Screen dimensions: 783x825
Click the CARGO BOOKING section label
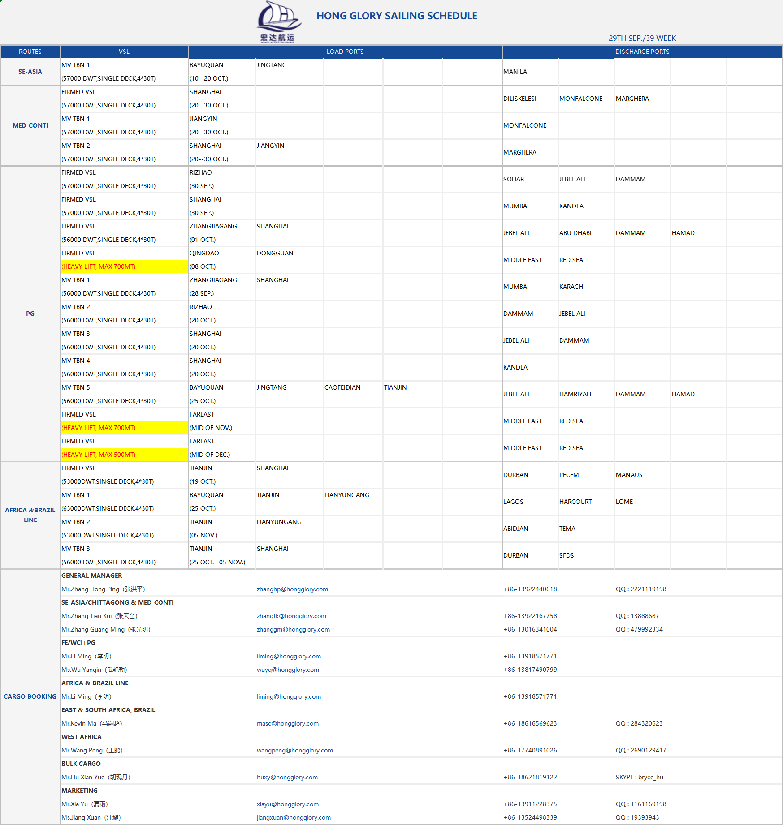30,696
